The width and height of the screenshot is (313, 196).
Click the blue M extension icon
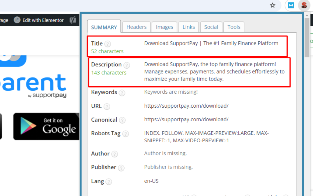coord(291,5)
